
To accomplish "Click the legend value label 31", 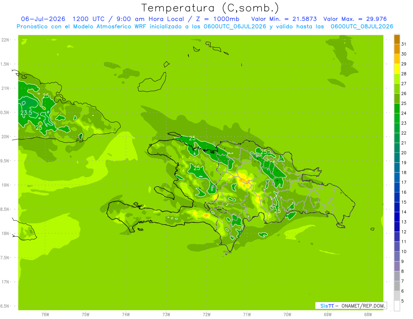I will [x=404, y=44].
